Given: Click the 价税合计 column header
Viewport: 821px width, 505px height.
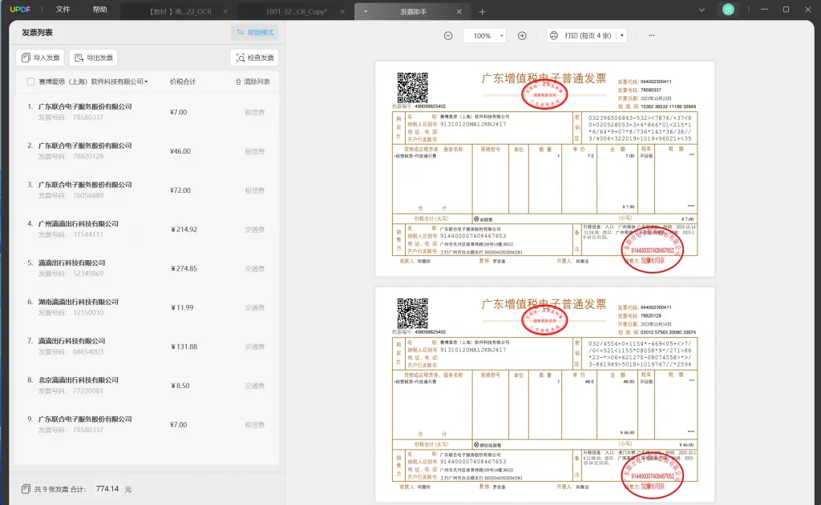Looking at the screenshot, I should coord(183,82).
